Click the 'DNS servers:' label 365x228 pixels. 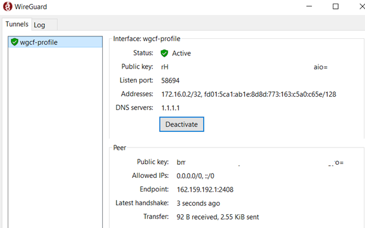(134, 107)
